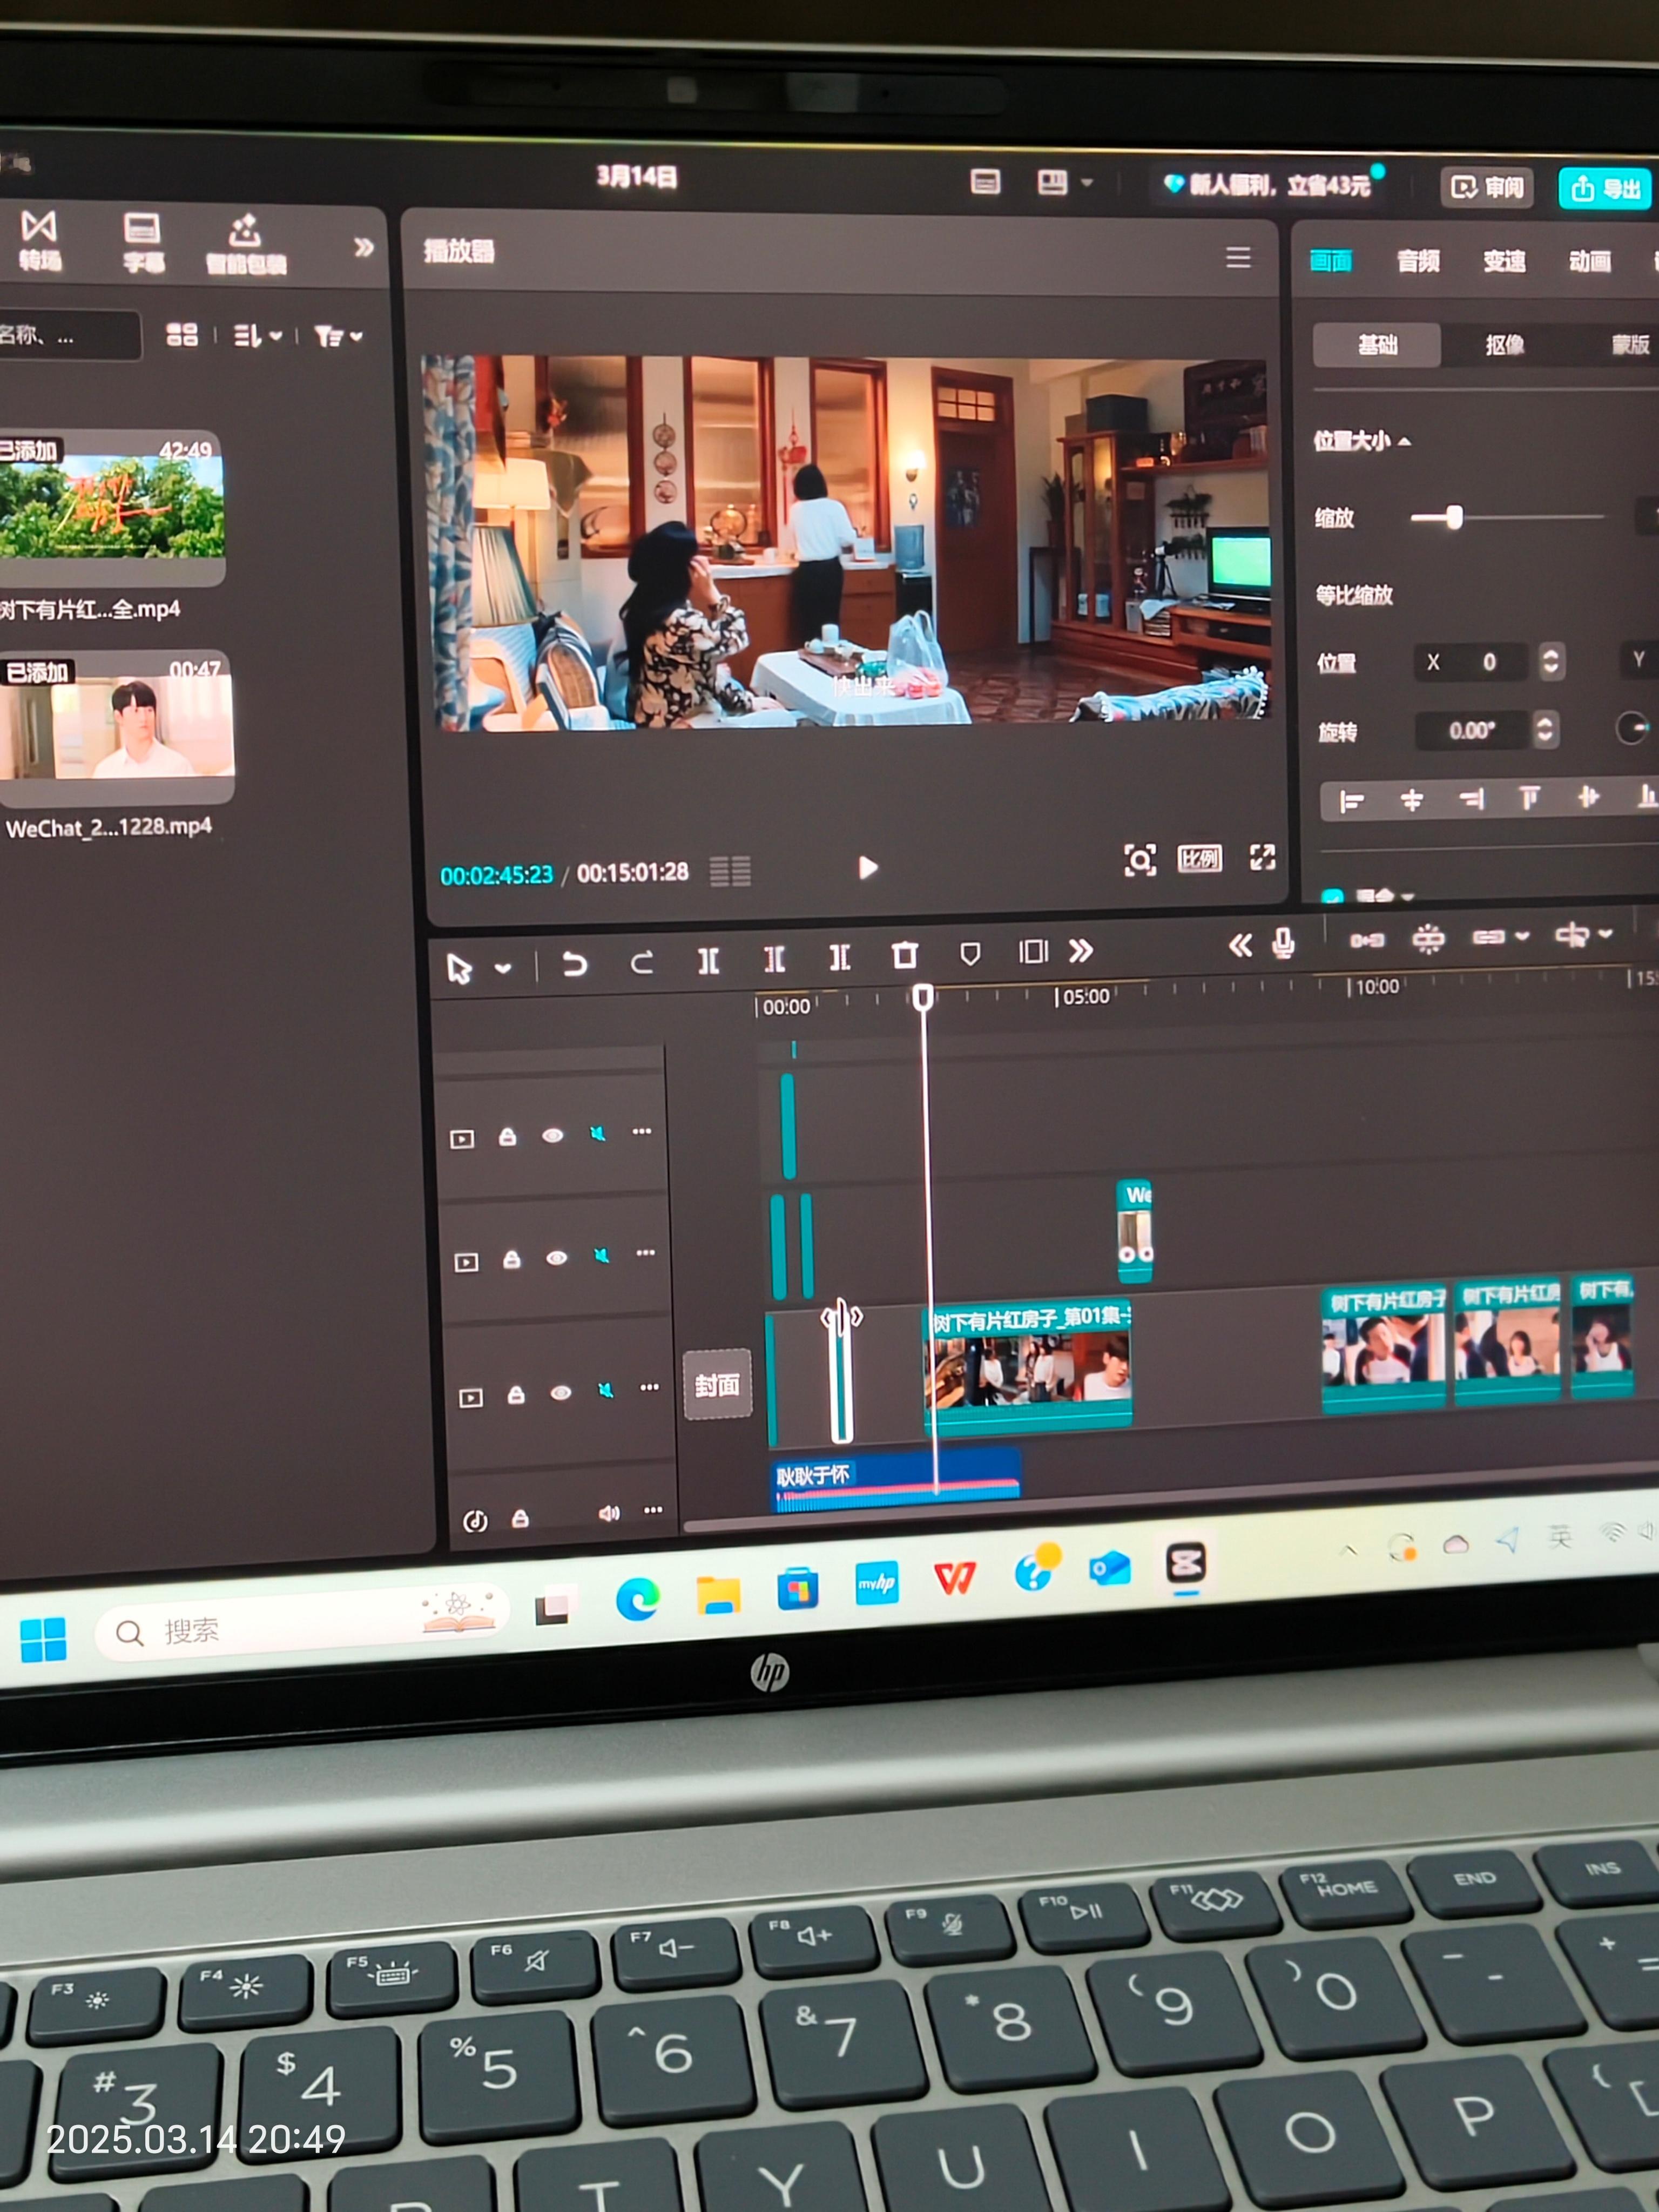Click the undo arrow in timeline toolbar

[x=574, y=963]
